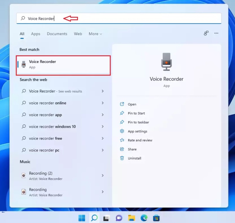This screenshot has width=235, height=223.
Task: Expand arrow for 'See web results' row
Action: (x=103, y=91)
